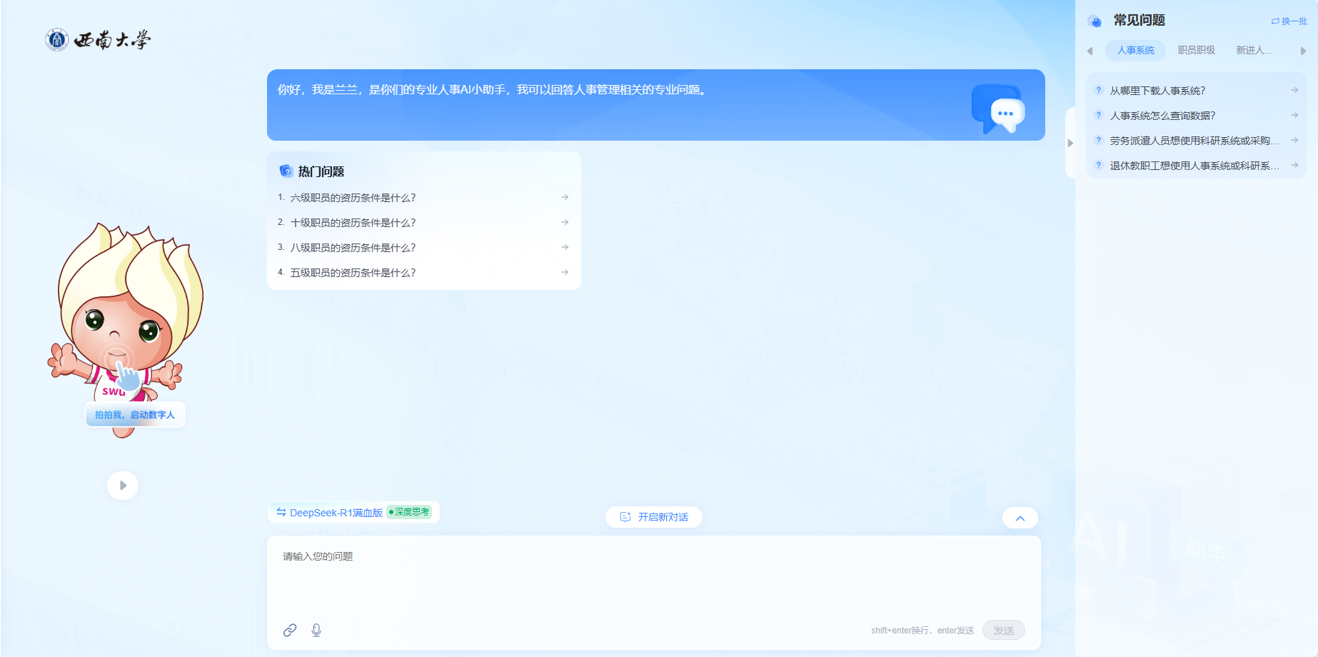
Task: Click 换一批 to refresh questions
Action: click(x=1289, y=21)
